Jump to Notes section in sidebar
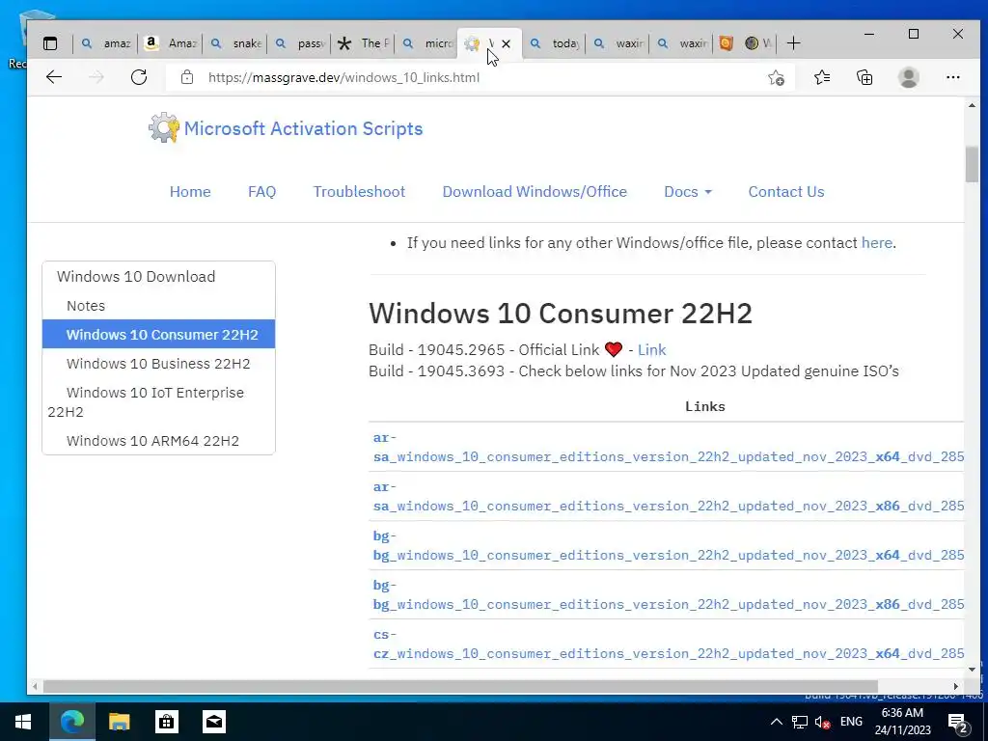Screen dimensions: 988x741 [x=86, y=306]
